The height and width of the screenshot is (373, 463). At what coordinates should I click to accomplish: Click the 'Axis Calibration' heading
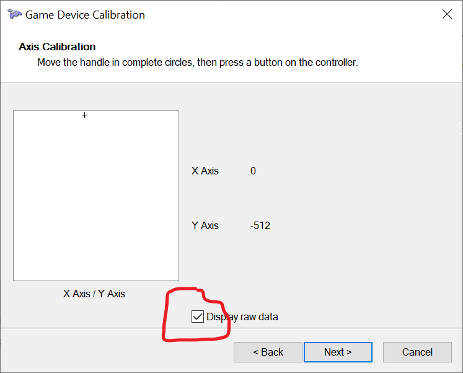coord(57,47)
